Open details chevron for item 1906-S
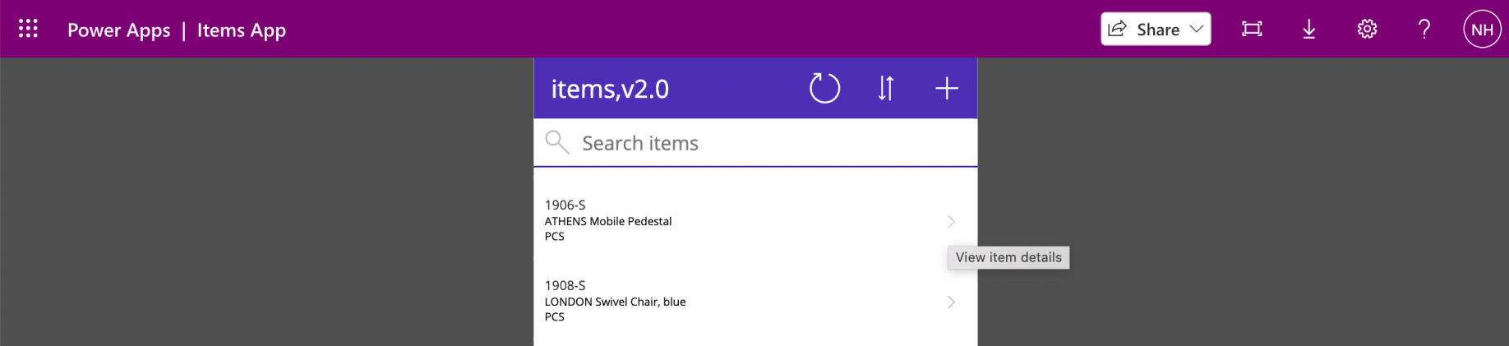 tap(951, 221)
